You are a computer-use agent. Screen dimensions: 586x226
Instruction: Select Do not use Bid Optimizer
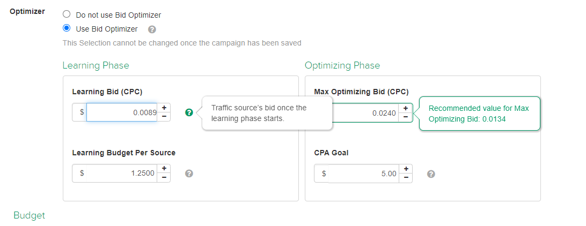click(67, 14)
